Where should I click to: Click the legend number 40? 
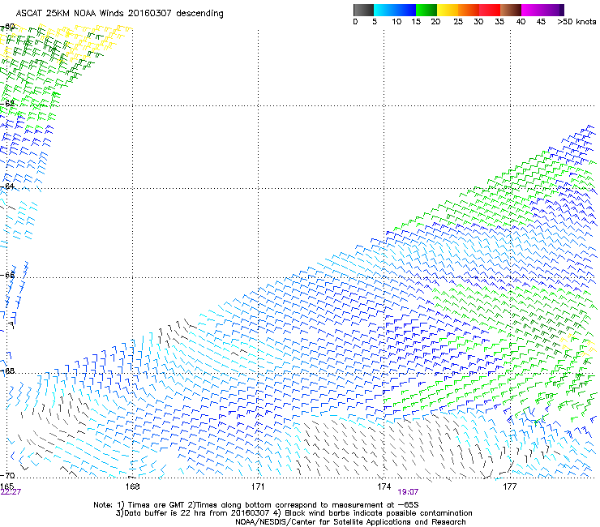click(x=521, y=22)
